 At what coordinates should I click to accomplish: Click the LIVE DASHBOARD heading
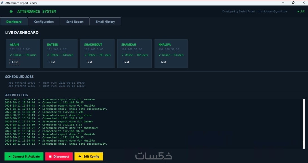tap(22, 33)
